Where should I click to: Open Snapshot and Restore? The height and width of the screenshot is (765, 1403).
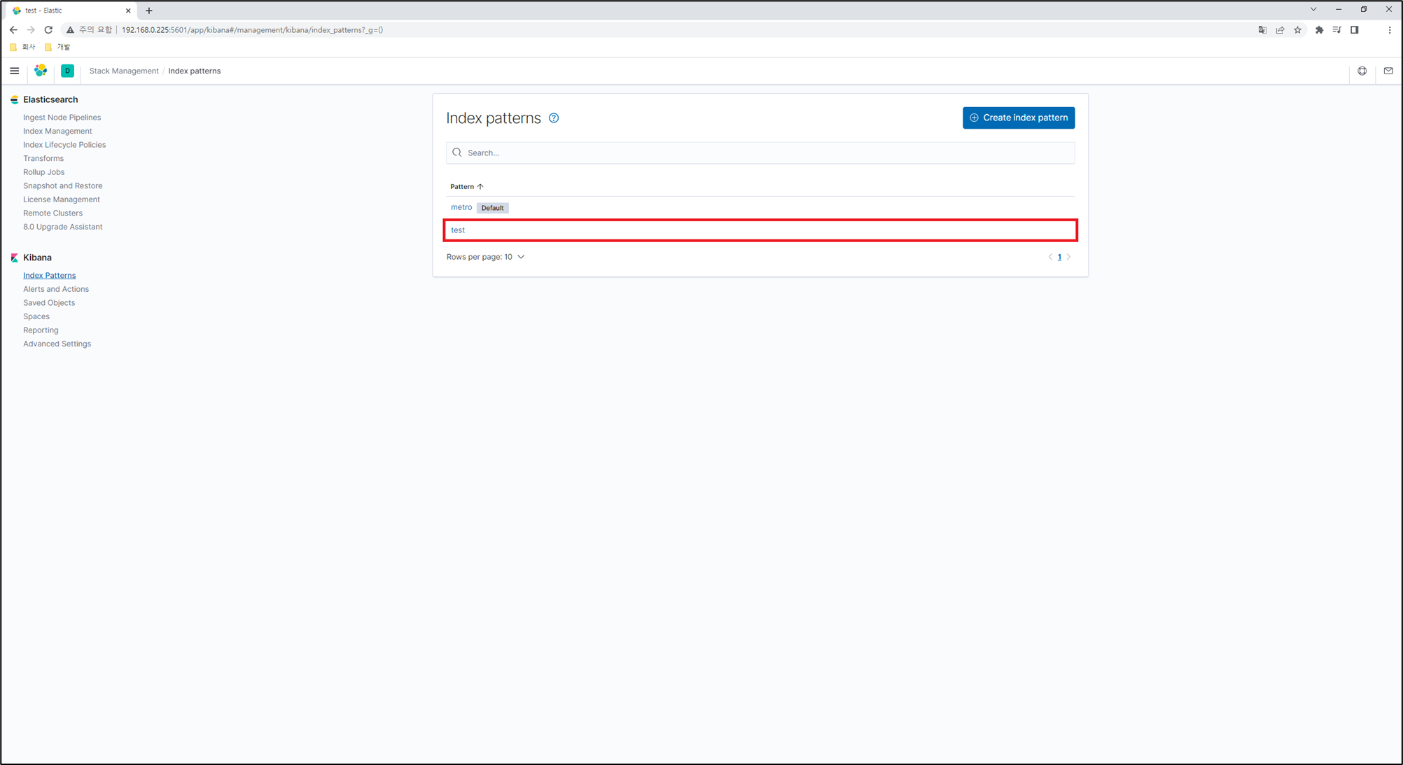(62, 185)
